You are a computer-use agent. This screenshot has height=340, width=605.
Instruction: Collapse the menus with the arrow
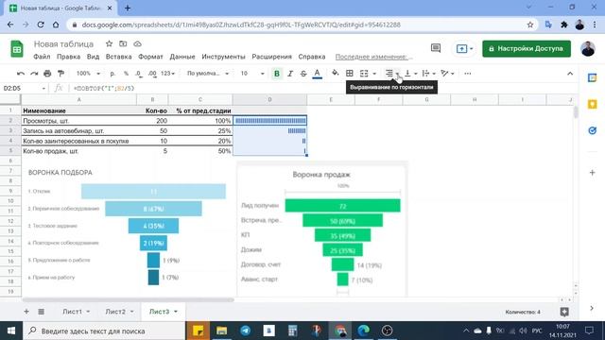point(570,74)
